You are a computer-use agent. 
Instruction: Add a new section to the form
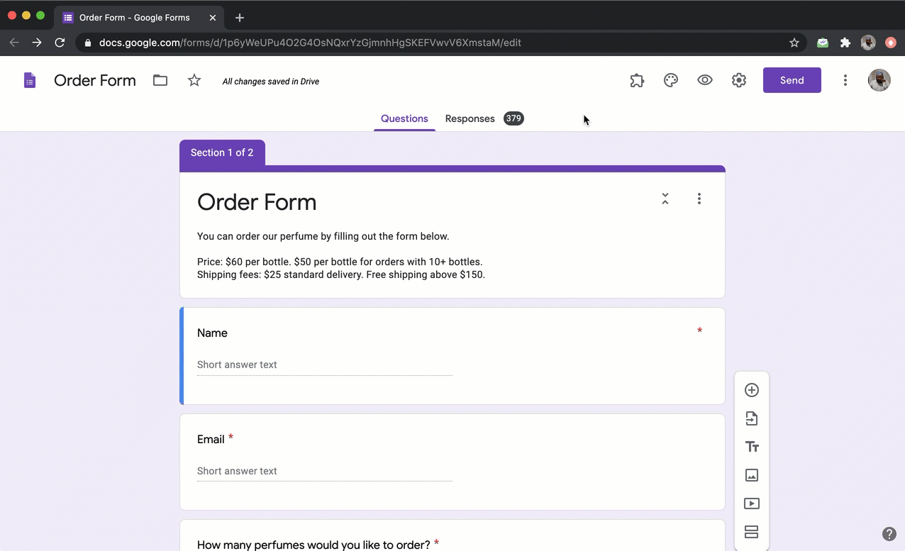752,532
